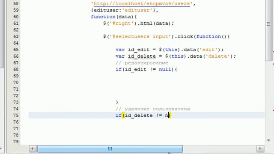Click line number 63 in gutter
The height and width of the screenshot is (154, 274).
(x=16, y=36)
